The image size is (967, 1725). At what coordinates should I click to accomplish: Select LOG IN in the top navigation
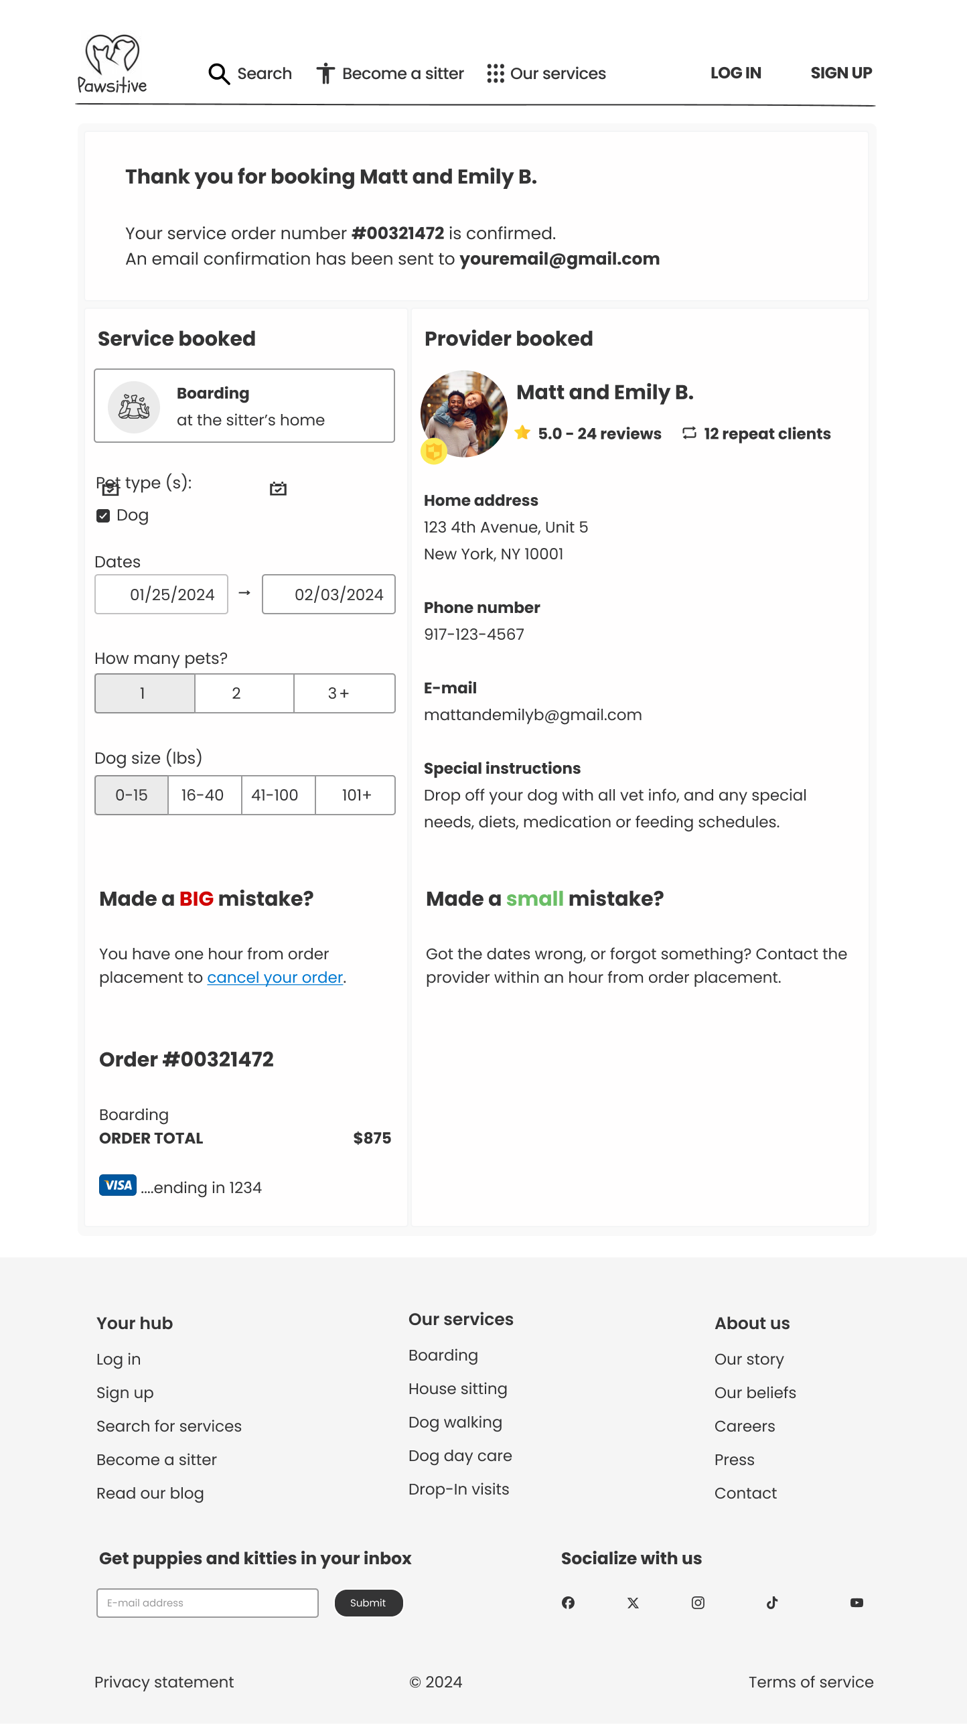[x=735, y=73]
